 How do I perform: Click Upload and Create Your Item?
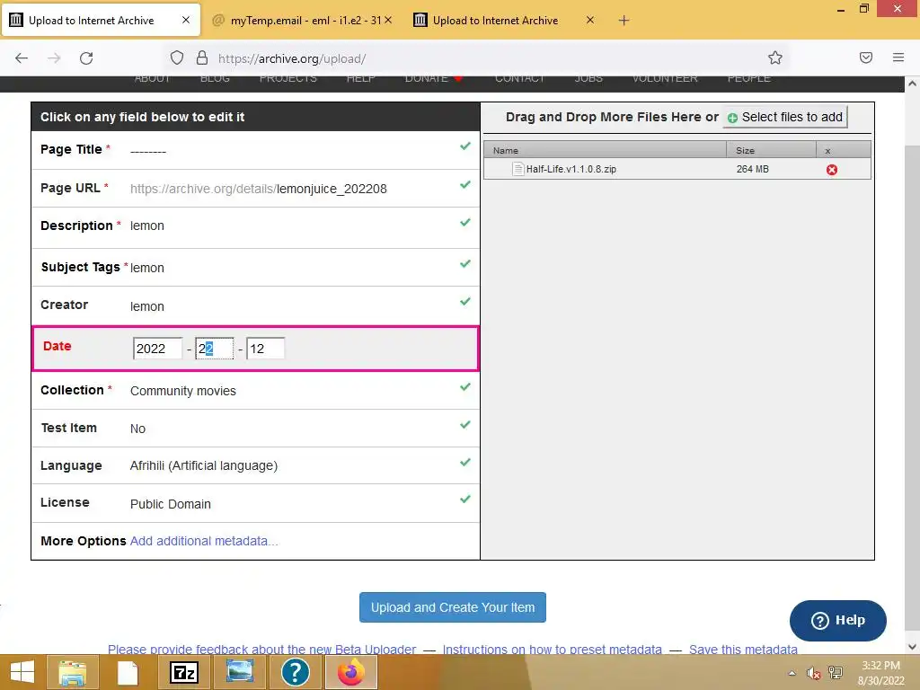[x=453, y=607]
